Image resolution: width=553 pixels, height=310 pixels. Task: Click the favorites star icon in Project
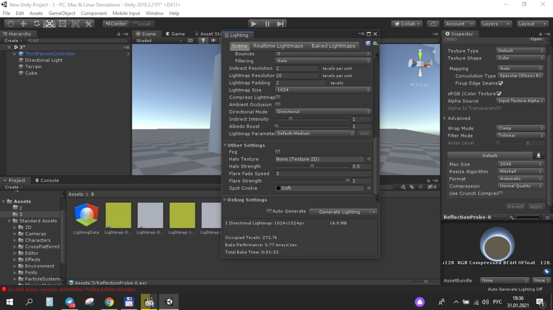pyautogui.click(x=421, y=187)
